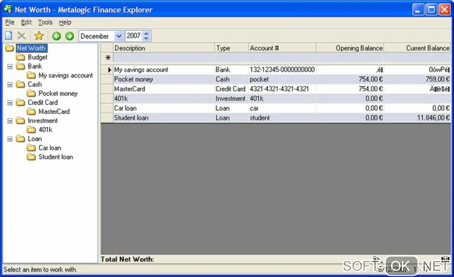Click the Student loan folder icon in tree

pyautogui.click(x=31, y=157)
